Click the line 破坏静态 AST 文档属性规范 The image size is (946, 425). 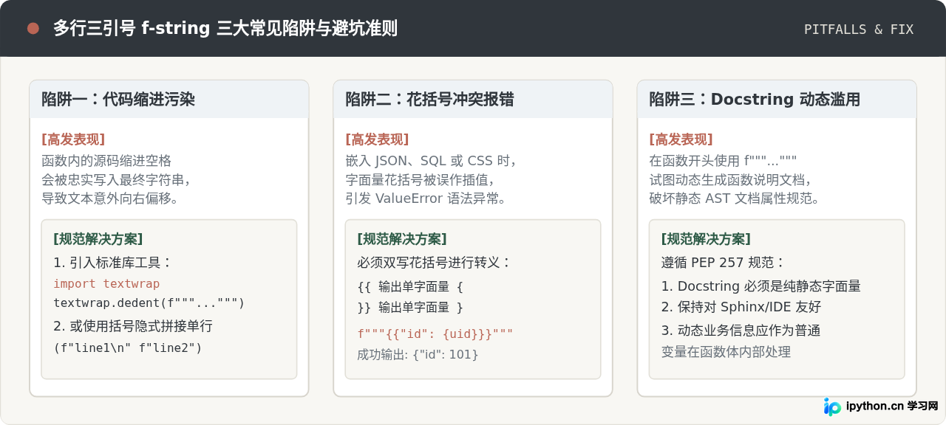(735, 198)
